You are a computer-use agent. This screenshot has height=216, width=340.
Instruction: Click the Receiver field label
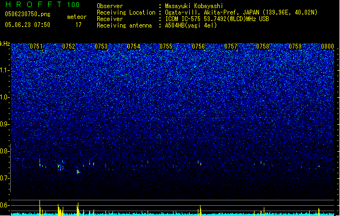tap(110, 19)
